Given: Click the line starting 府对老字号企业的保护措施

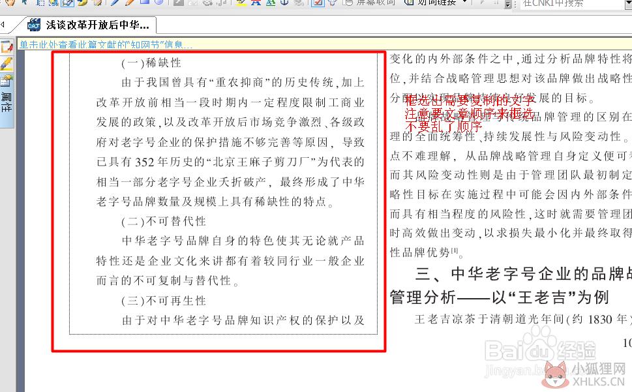Looking at the screenshot, I should [230, 142].
